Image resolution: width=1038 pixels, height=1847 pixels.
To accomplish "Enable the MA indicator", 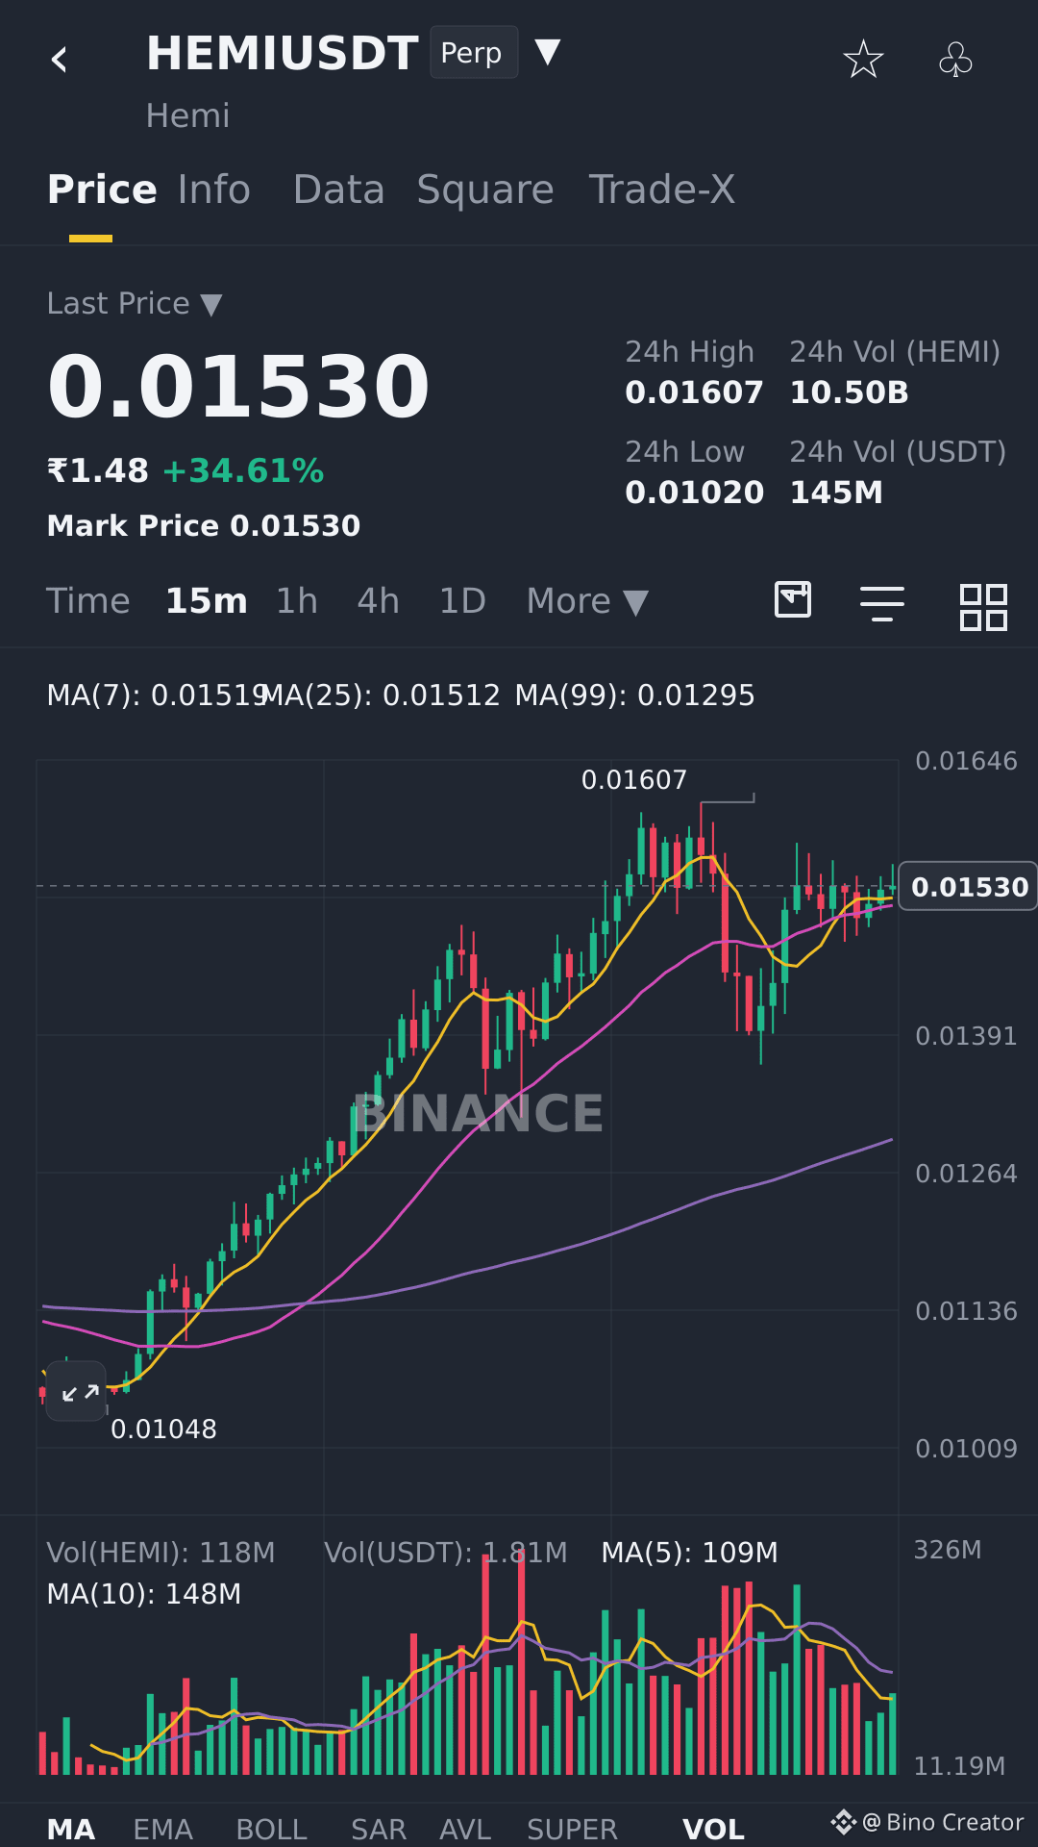I will click(71, 1829).
